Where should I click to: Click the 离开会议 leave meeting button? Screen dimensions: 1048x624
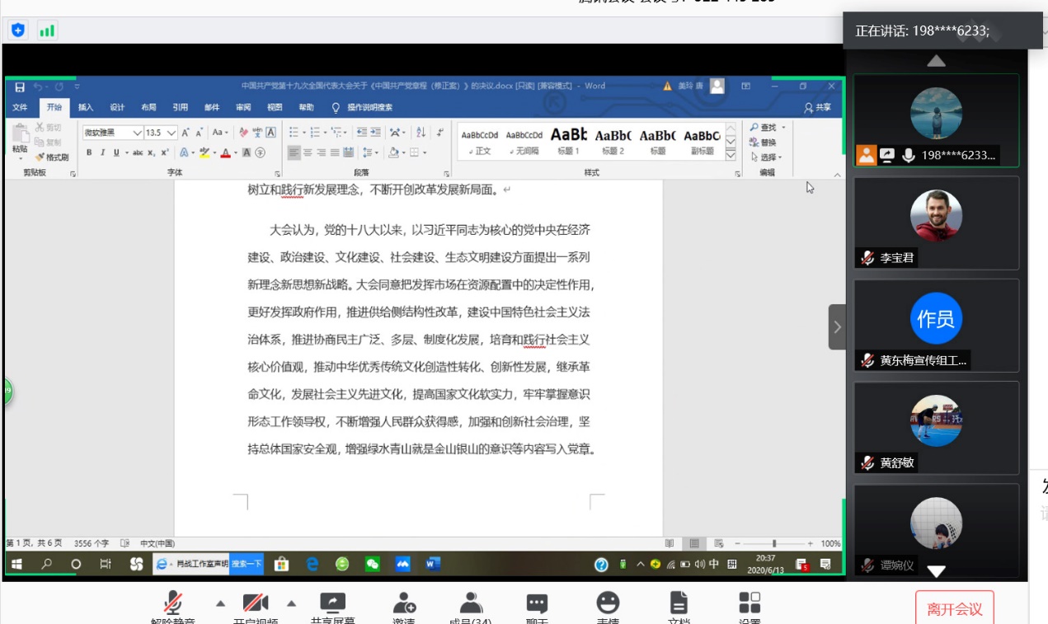(x=954, y=608)
